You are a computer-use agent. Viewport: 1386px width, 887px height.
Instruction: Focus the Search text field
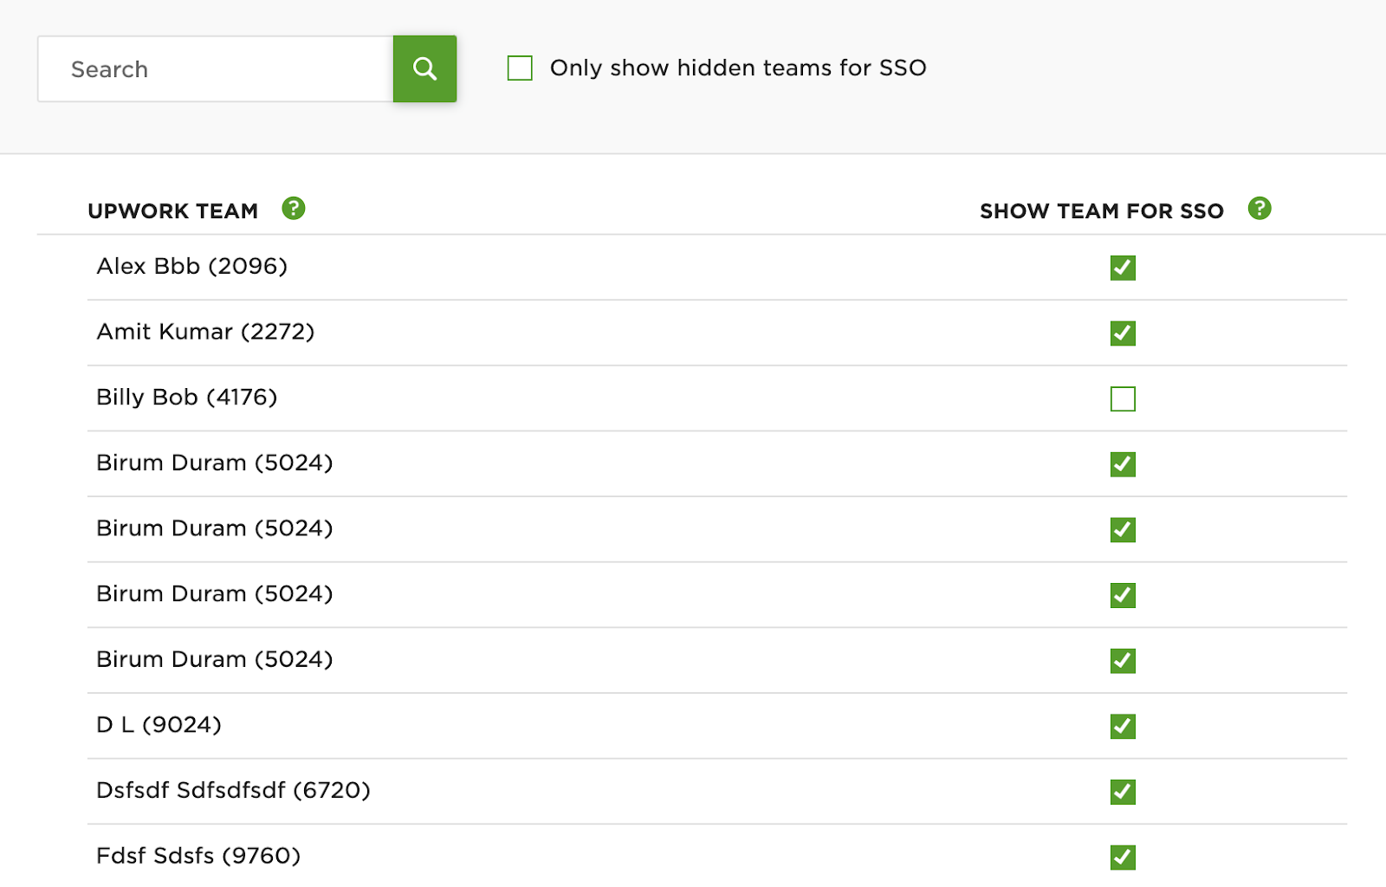point(216,69)
